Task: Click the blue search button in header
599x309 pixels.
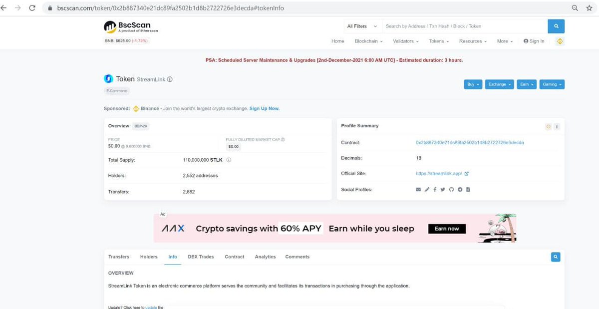Action: coord(556,26)
